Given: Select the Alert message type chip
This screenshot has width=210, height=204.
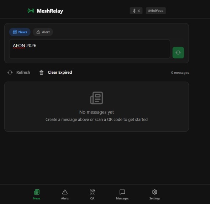Looking at the screenshot, I should [x=43, y=32].
